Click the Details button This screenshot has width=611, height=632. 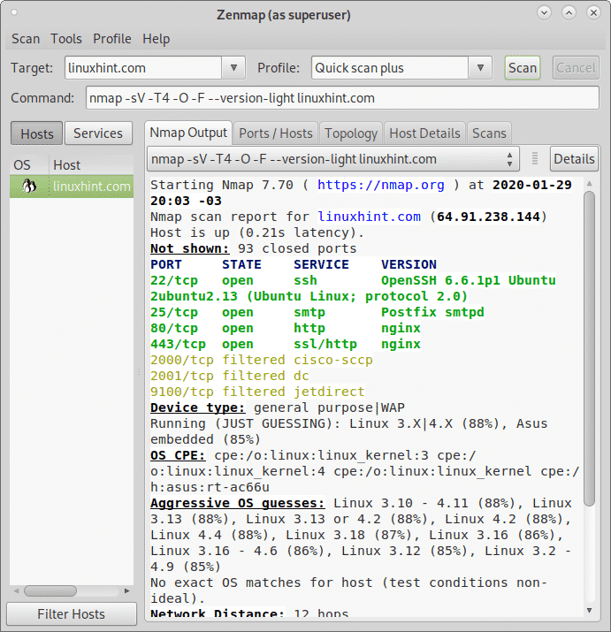click(574, 159)
